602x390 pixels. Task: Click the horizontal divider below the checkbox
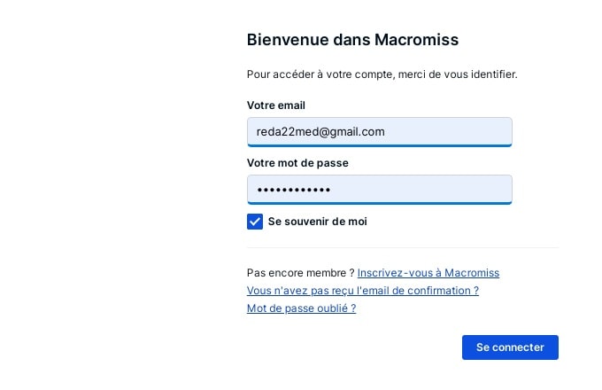[x=403, y=248]
